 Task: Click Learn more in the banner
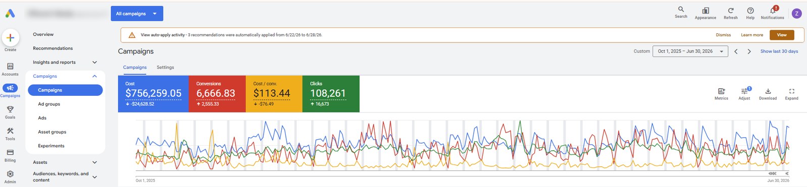(752, 35)
